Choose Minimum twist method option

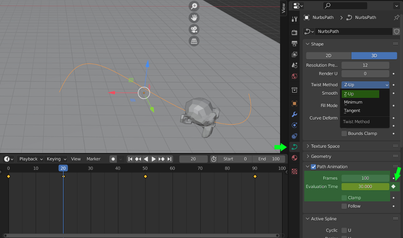pos(365,102)
